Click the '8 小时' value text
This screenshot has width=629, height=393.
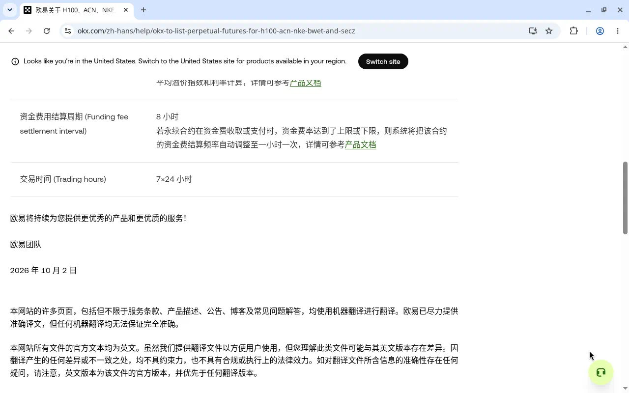tap(167, 116)
